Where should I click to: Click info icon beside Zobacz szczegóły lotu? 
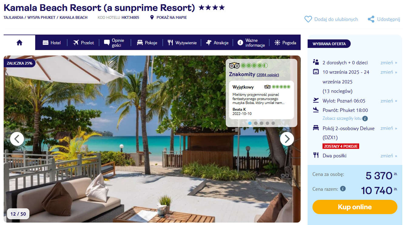pyautogui.click(x=365, y=118)
